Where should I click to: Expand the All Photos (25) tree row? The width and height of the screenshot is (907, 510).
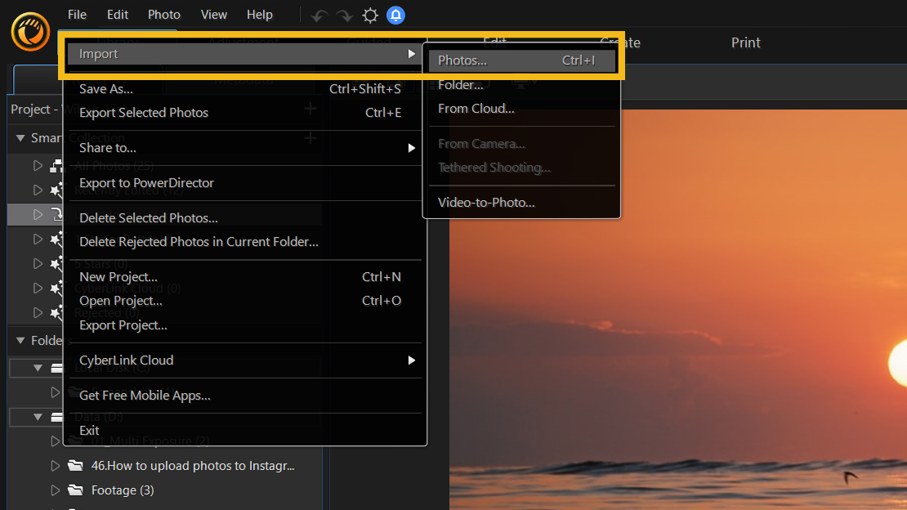[x=38, y=166]
